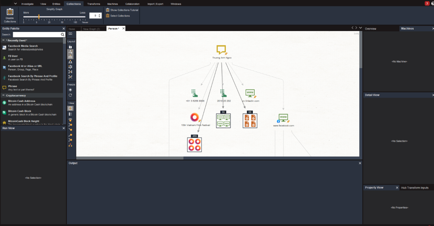Toggle the list view mode button
Screen dimensions: 434x226
coord(70,114)
